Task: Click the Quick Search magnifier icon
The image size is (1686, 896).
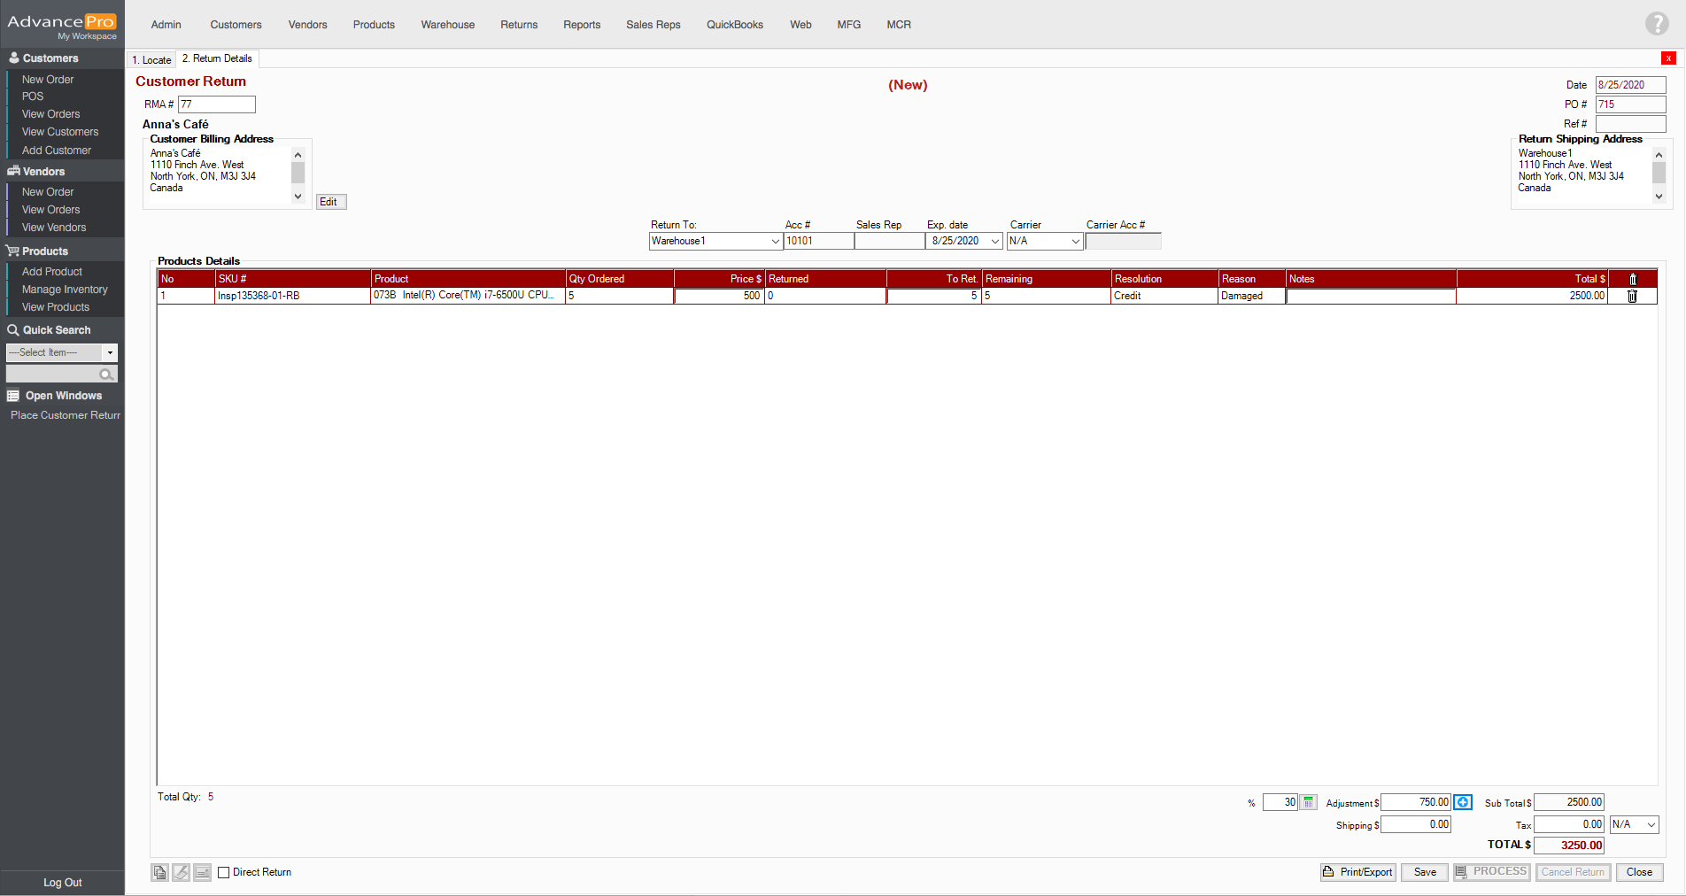Action: [106, 375]
